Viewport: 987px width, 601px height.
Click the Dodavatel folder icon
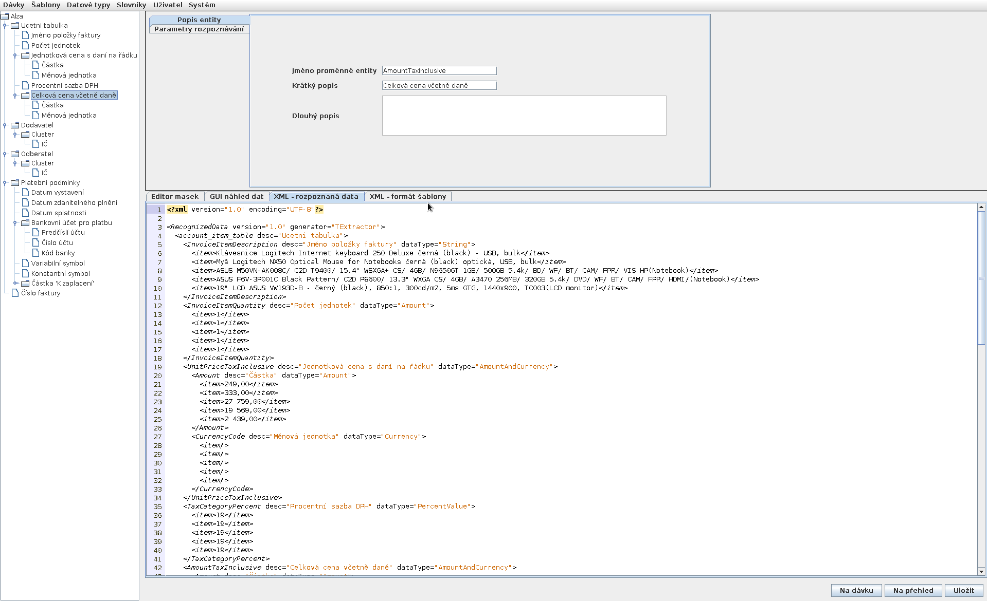15,125
